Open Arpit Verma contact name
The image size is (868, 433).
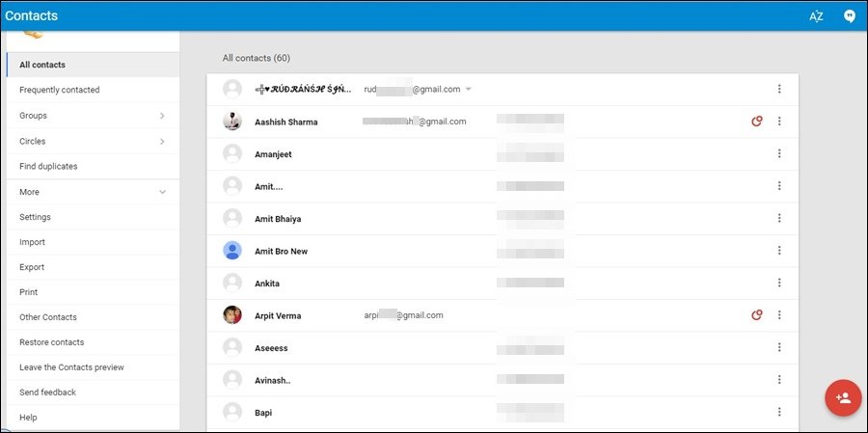[278, 315]
